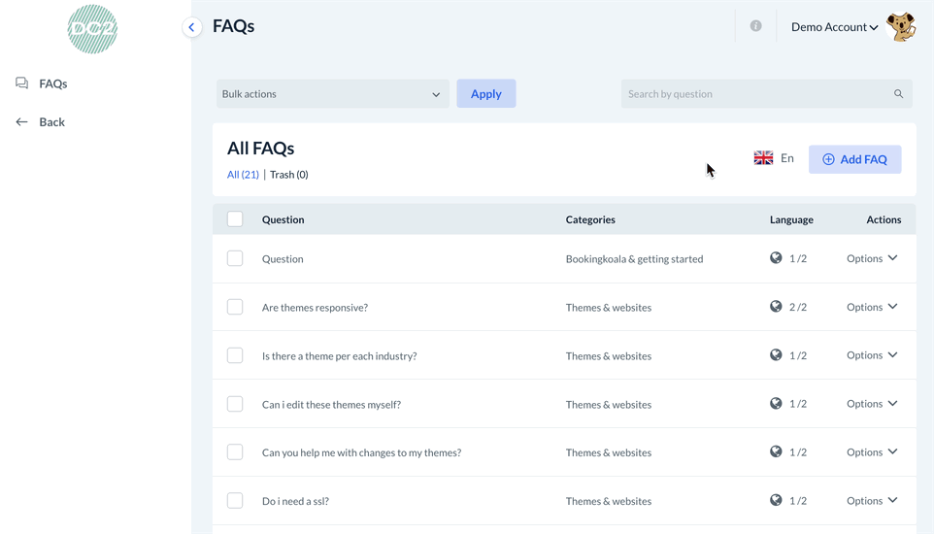Image resolution: width=934 pixels, height=534 pixels.
Task: Open the FAQs sidebar menu item
Action: tap(52, 83)
